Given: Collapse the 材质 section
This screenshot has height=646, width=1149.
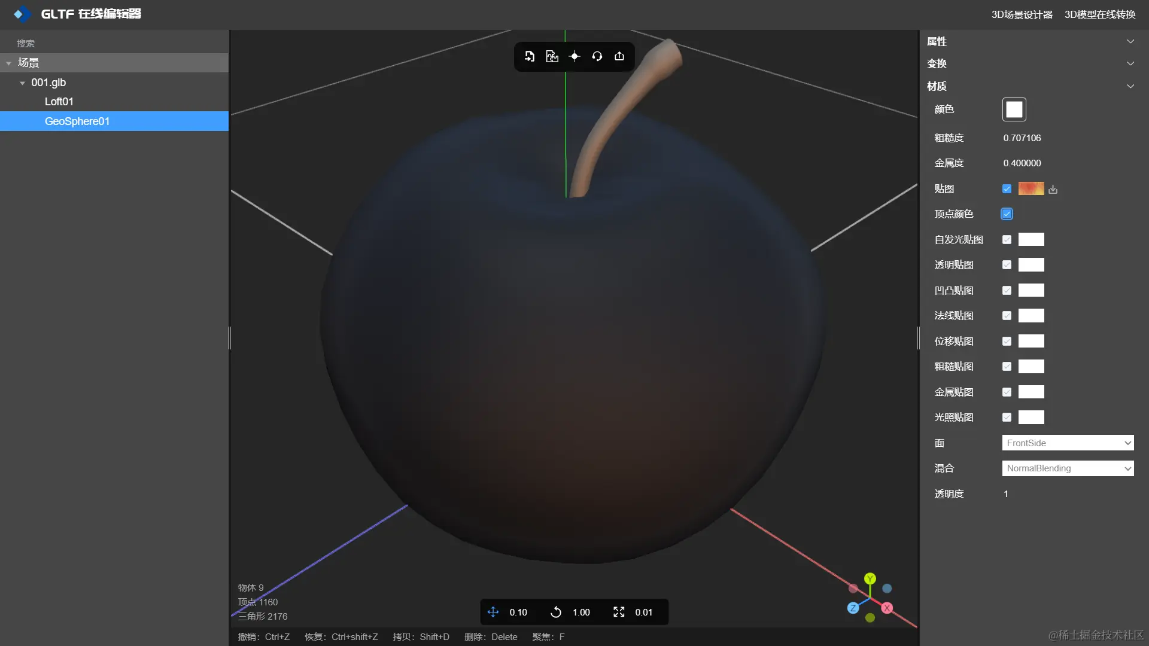Looking at the screenshot, I should (1130, 86).
